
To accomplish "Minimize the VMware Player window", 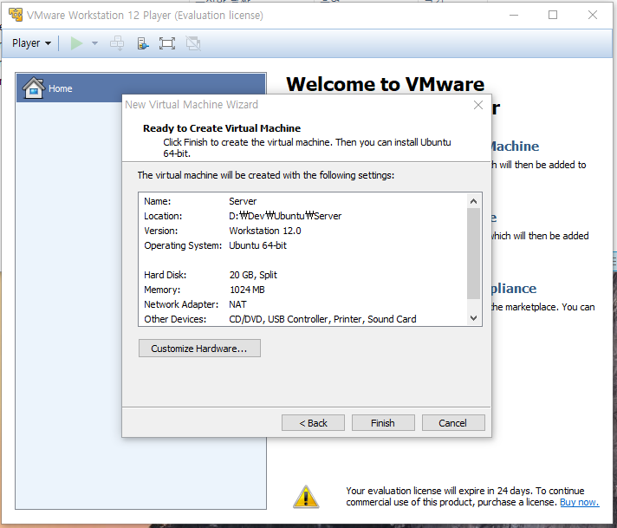I will tap(514, 15).
